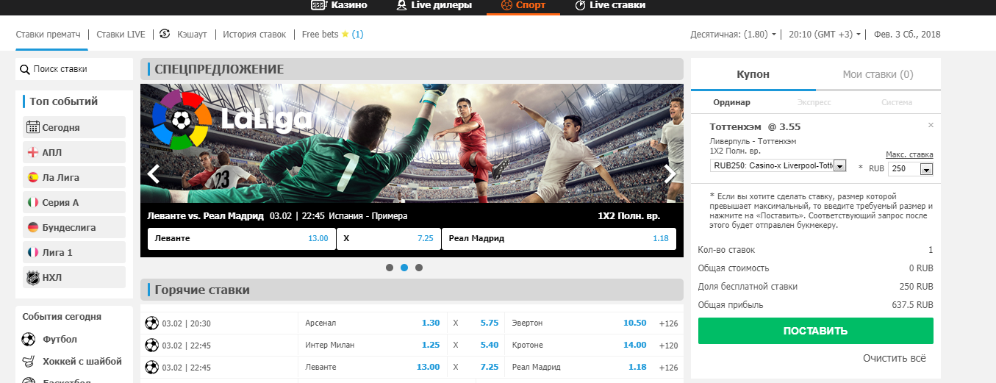Image resolution: width=996 pixels, height=383 pixels.
Task: Select Ординар bet type
Action: (731, 102)
